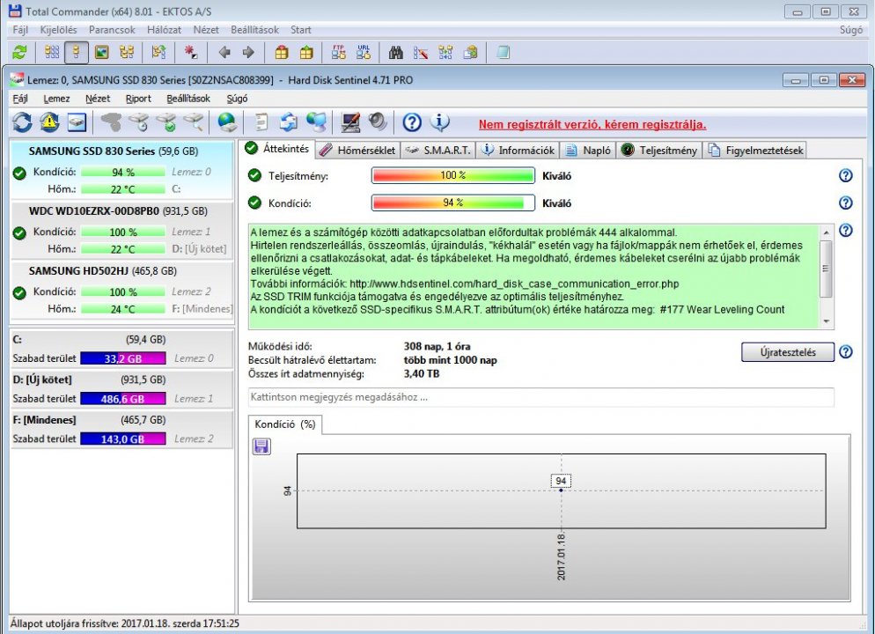Image resolution: width=875 pixels, height=634 pixels.
Task: Switch to the Napló tab
Action: 588,150
